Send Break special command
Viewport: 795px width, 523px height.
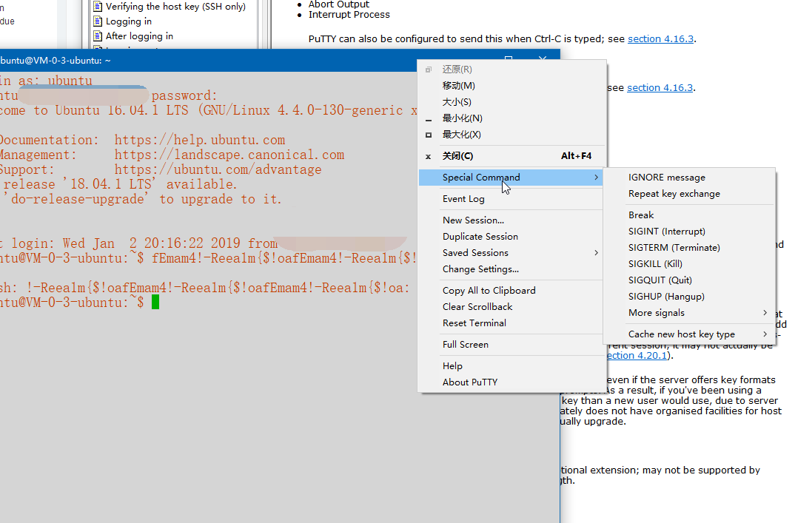(x=690, y=215)
